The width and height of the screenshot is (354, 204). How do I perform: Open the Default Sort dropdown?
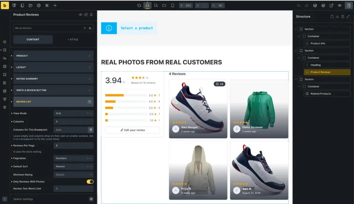73,167
